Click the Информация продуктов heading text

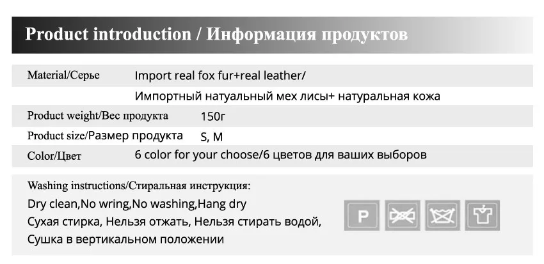[x=307, y=35]
